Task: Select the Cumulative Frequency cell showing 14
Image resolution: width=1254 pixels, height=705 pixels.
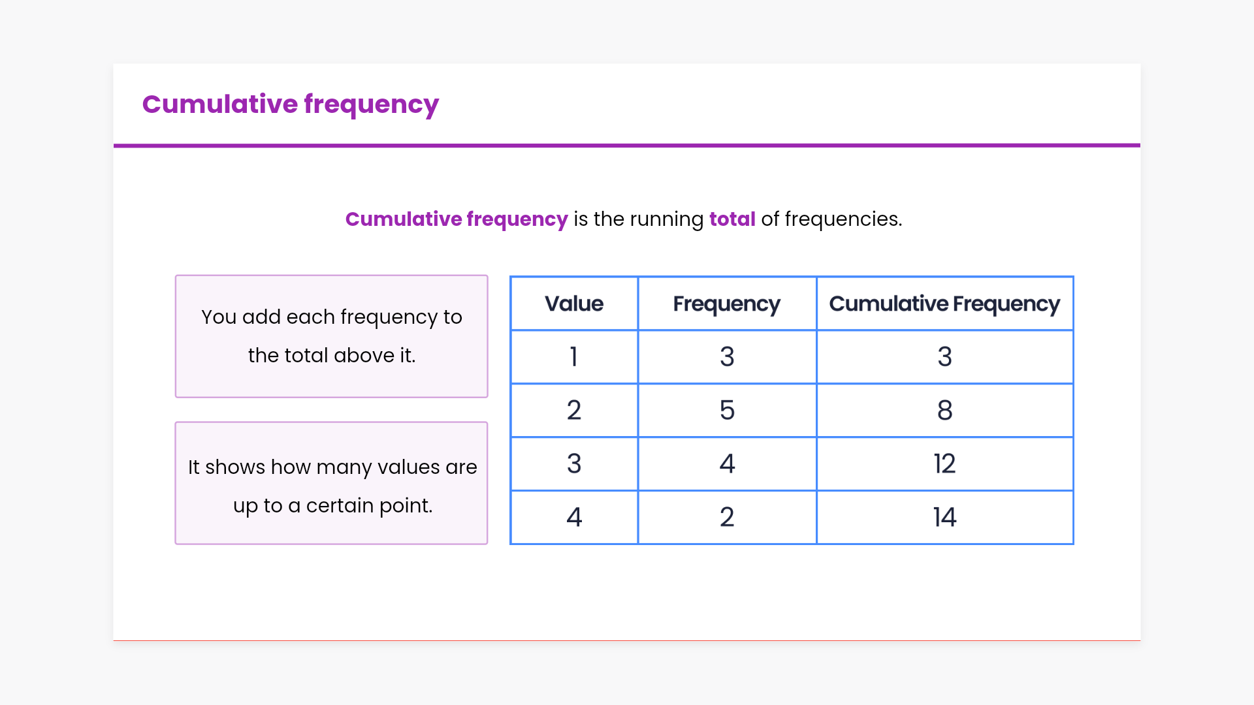Action: (x=944, y=517)
